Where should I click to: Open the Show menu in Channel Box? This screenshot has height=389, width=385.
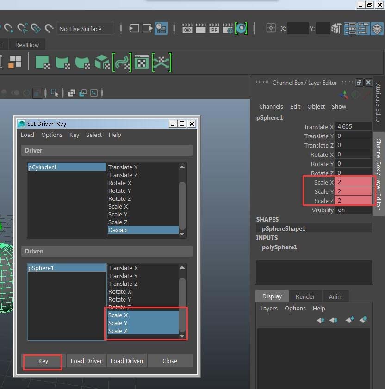point(339,107)
